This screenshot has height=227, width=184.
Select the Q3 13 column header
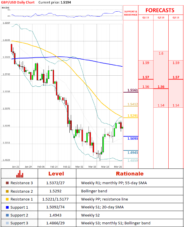[x=176, y=17]
